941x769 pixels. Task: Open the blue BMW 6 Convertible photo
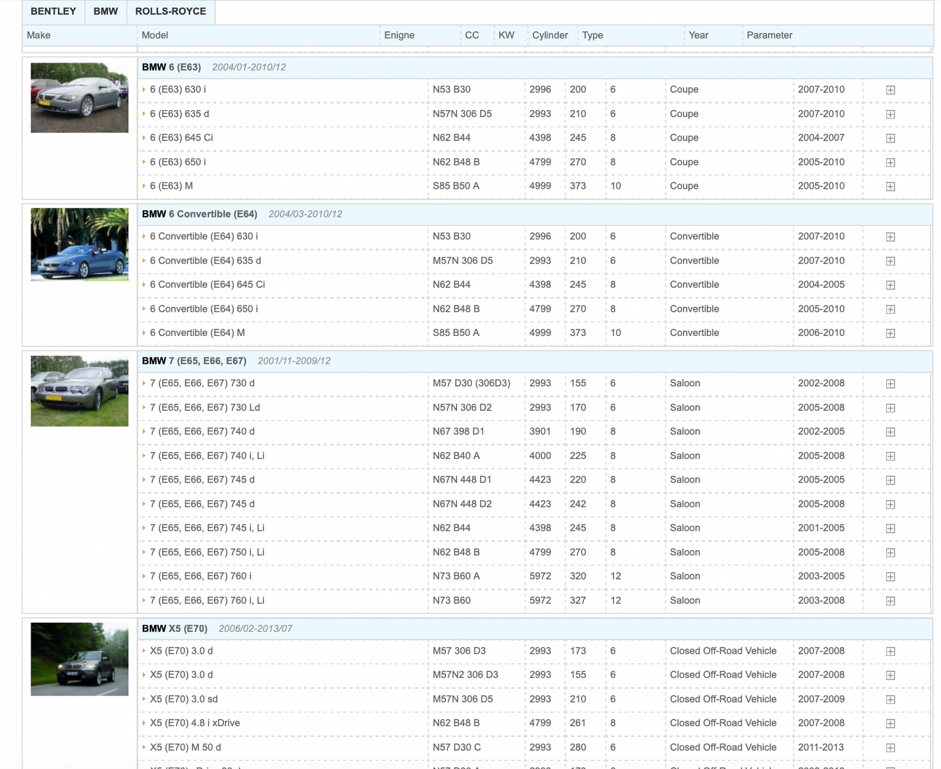tap(79, 245)
